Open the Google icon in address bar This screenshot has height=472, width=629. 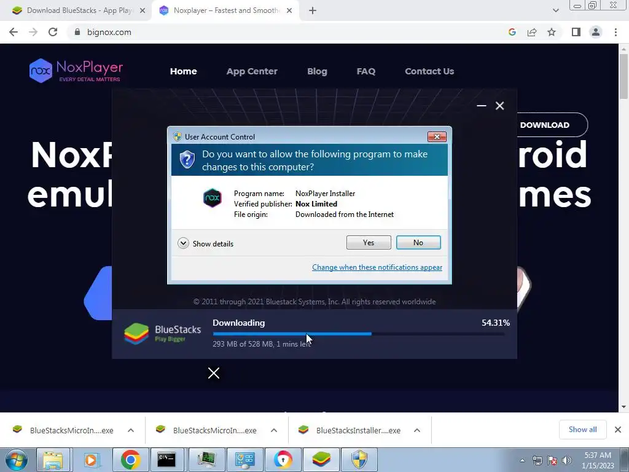512,32
